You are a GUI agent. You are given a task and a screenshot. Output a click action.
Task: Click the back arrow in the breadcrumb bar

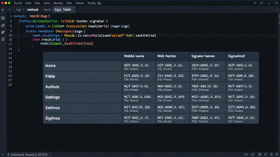click(3, 10)
